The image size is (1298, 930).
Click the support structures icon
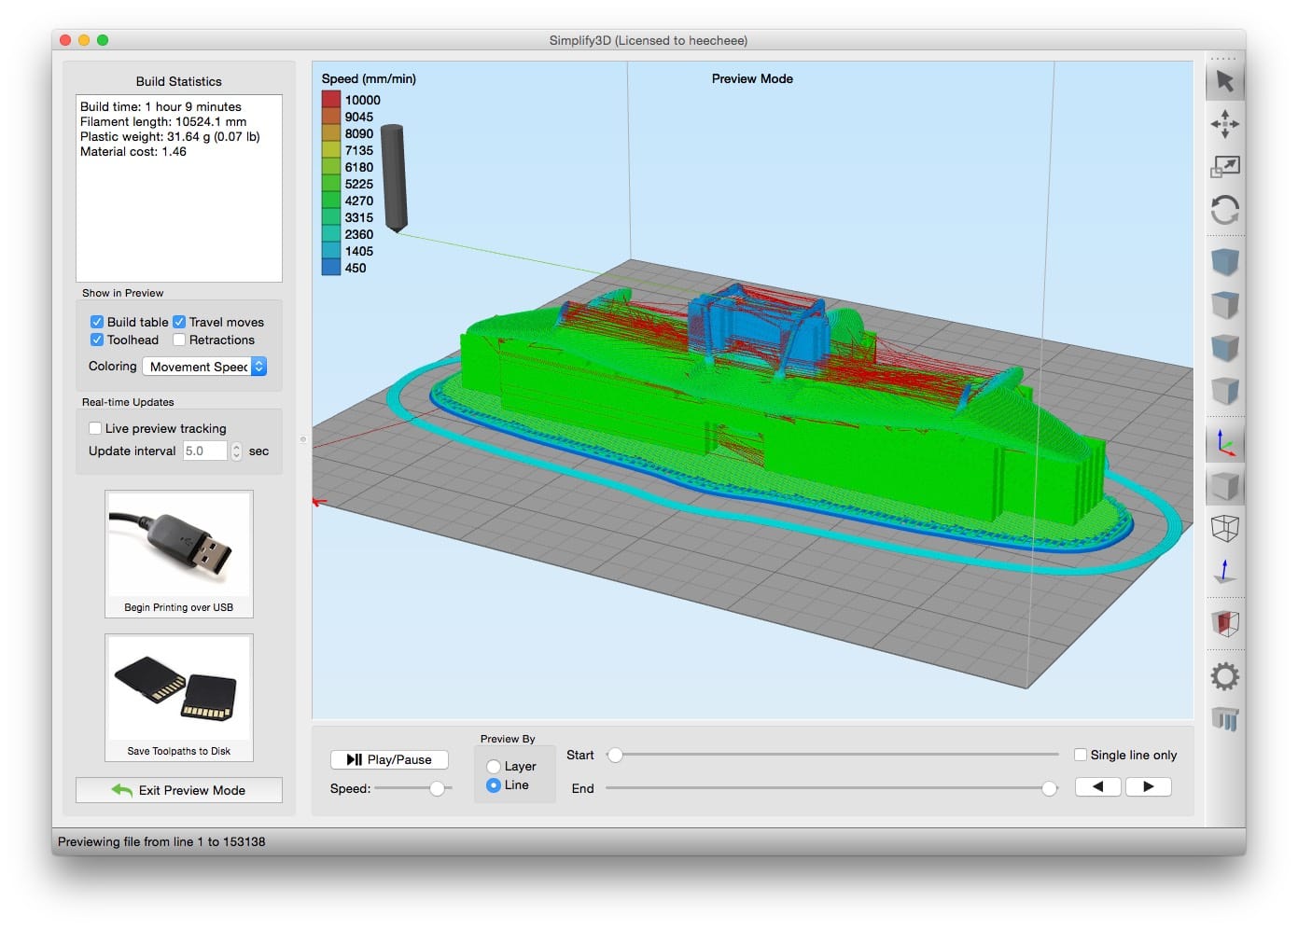pyautogui.click(x=1224, y=719)
